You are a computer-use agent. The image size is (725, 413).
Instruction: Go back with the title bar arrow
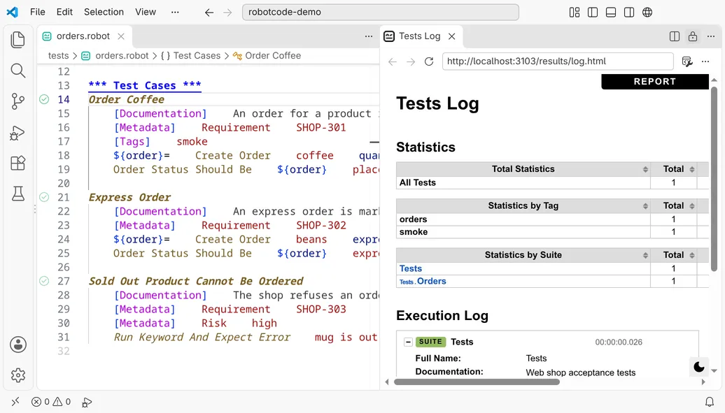point(209,13)
